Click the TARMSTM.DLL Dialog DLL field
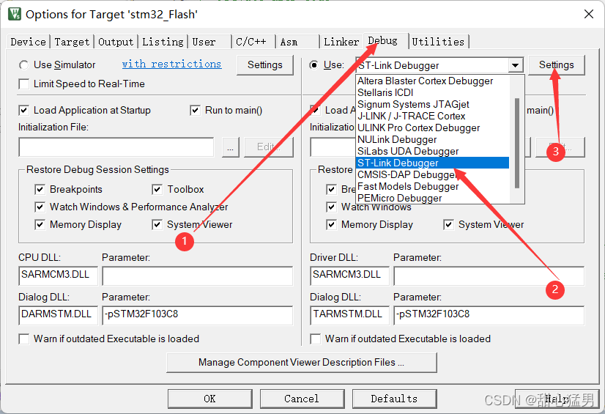Viewport: 605px width, 414px height. pos(349,315)
